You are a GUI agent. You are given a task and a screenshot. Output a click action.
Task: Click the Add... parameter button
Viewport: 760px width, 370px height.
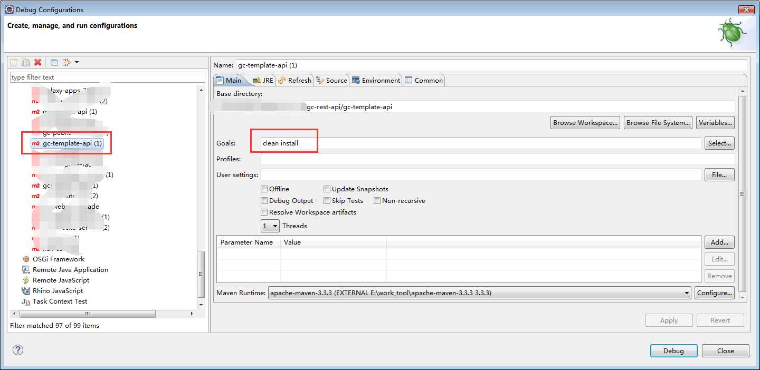(x=719, y=242)
